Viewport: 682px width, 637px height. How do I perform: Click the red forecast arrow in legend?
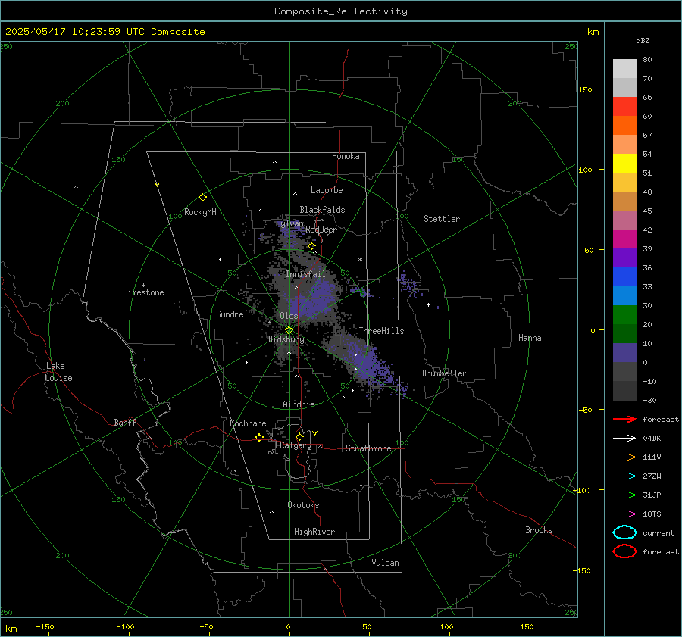(x=624, y=419)
